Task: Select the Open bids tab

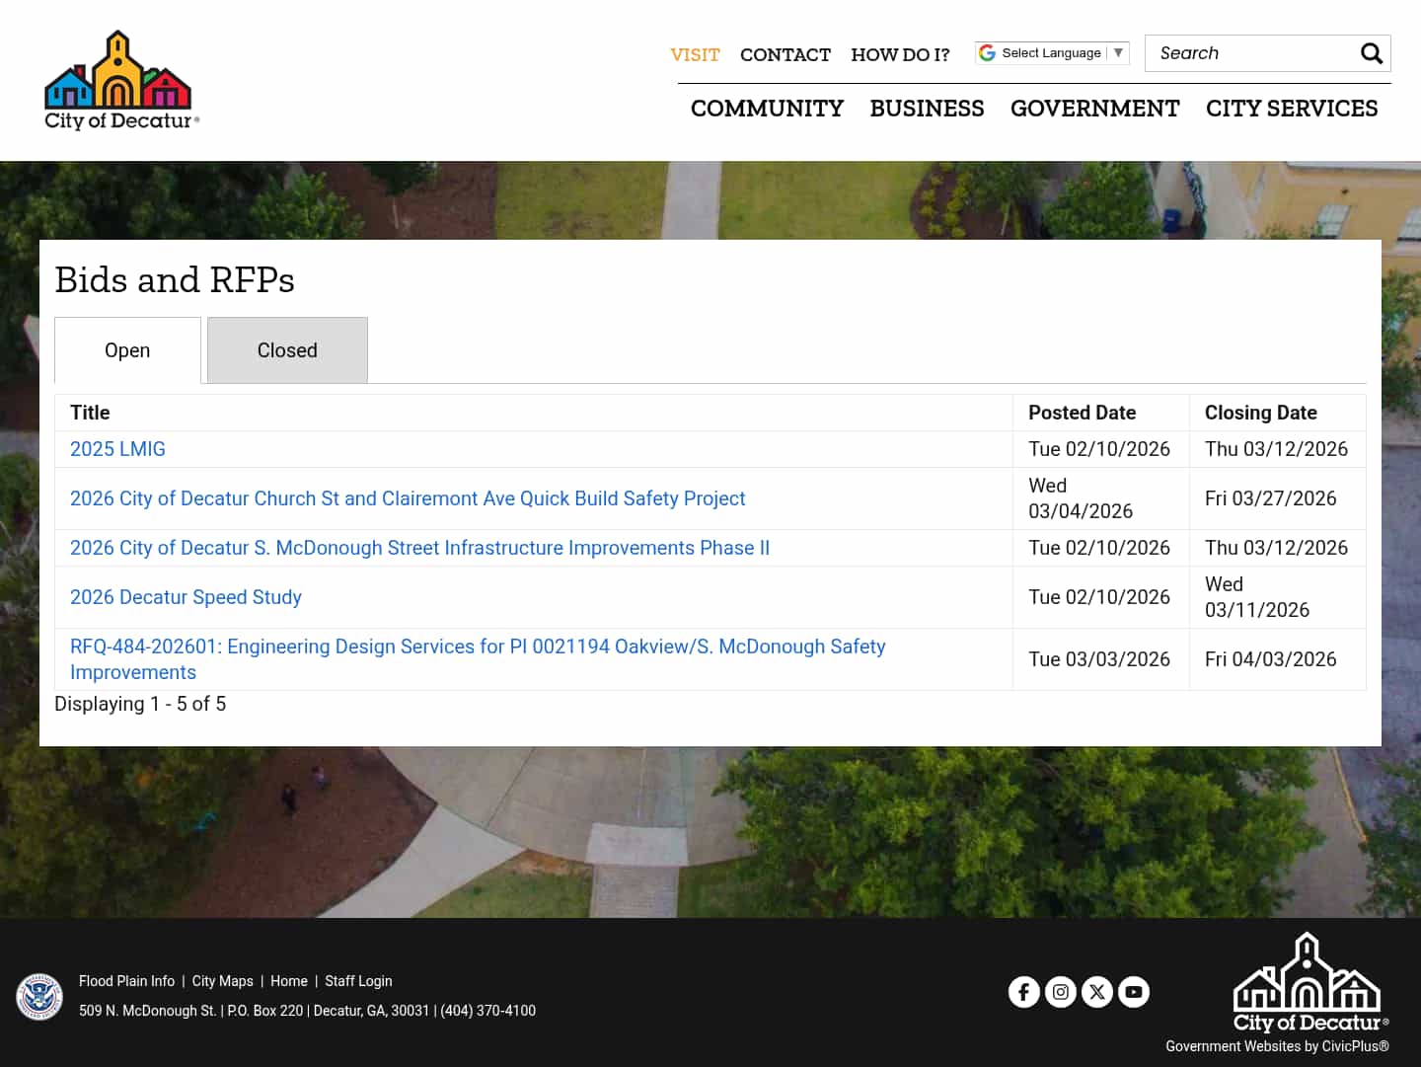Action: (x=127, y=350)
